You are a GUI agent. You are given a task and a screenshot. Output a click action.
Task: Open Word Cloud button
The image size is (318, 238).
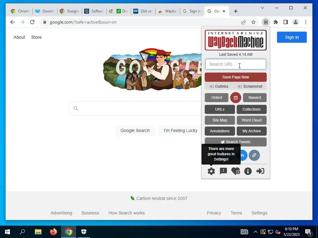coord(252,120)
